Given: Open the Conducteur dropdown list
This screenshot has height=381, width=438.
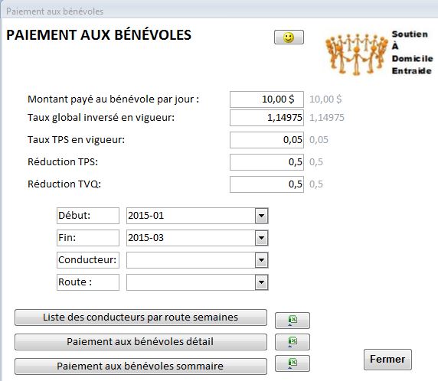Looking at the screenshot, I should (261, 260).
